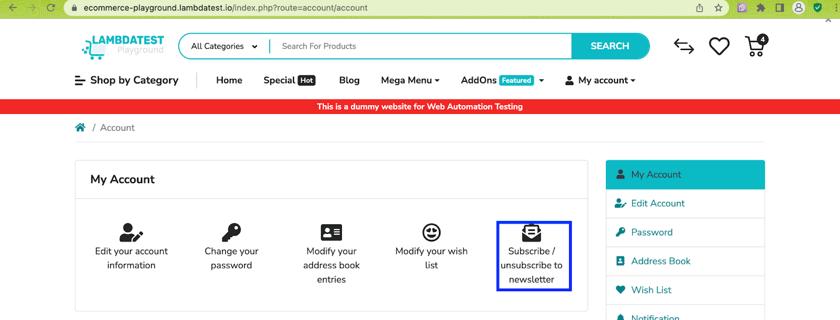
Task: Open the browser profile avatar icon
Action: [799, 8]
